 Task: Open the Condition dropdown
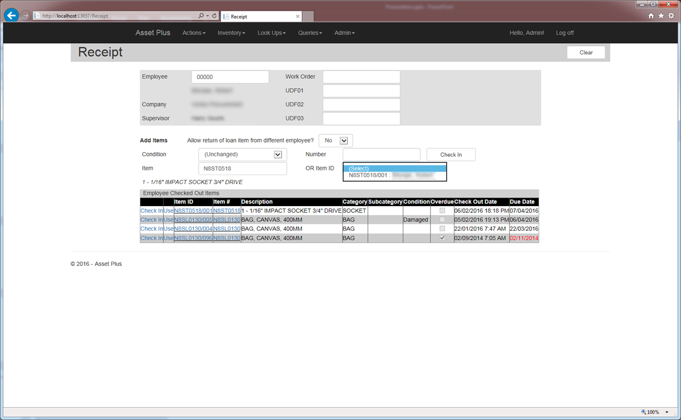pos(243,155)
